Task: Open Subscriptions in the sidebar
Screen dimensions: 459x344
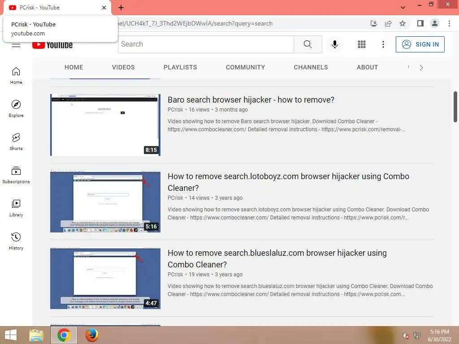Action: coord(16,175)
